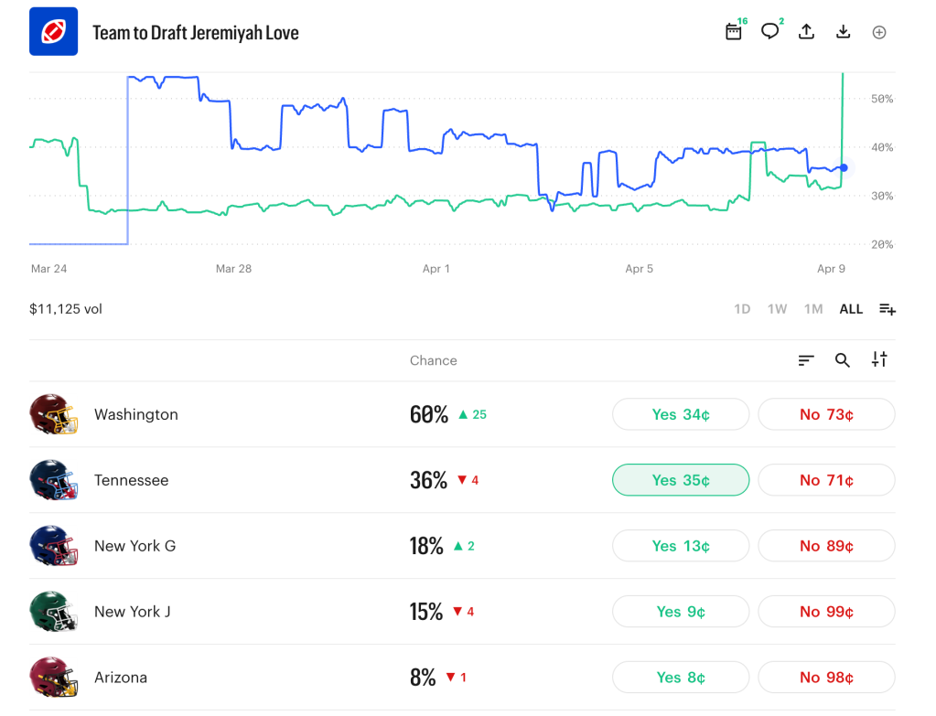This screenshot has width=936, height=716.
Task: Open the Chance column sorter
Action: (433, 360)
